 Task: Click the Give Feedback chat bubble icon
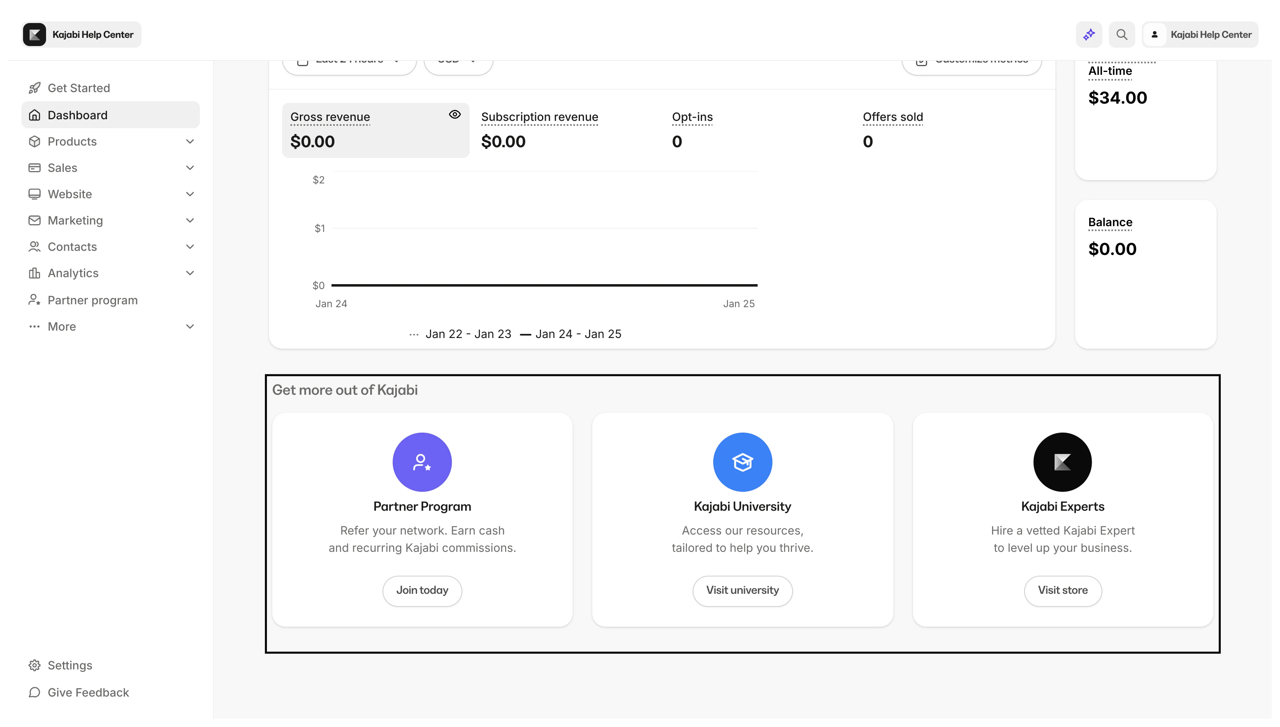coord(35,692)
